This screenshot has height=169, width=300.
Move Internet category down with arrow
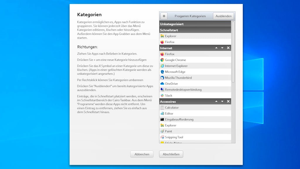pyautogui.click(x=222, y=48)
